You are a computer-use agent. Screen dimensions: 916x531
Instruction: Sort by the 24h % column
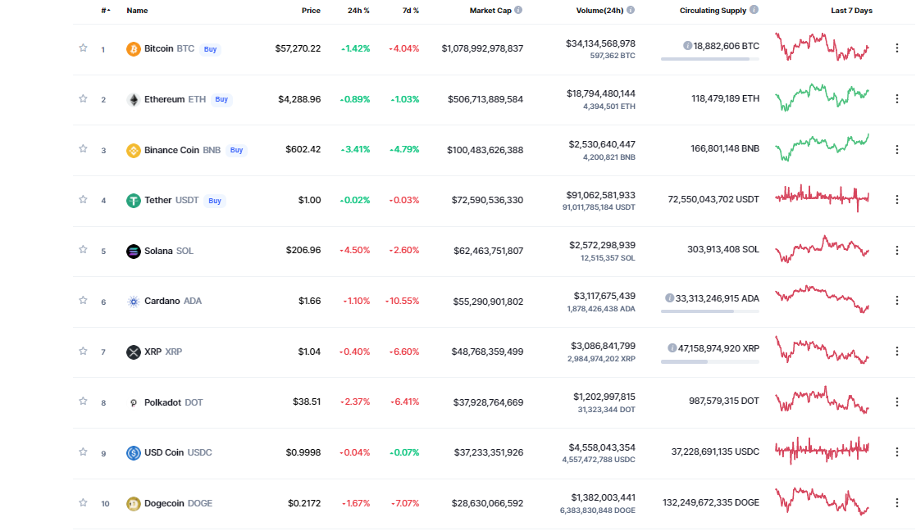click(x=358, y=11)
